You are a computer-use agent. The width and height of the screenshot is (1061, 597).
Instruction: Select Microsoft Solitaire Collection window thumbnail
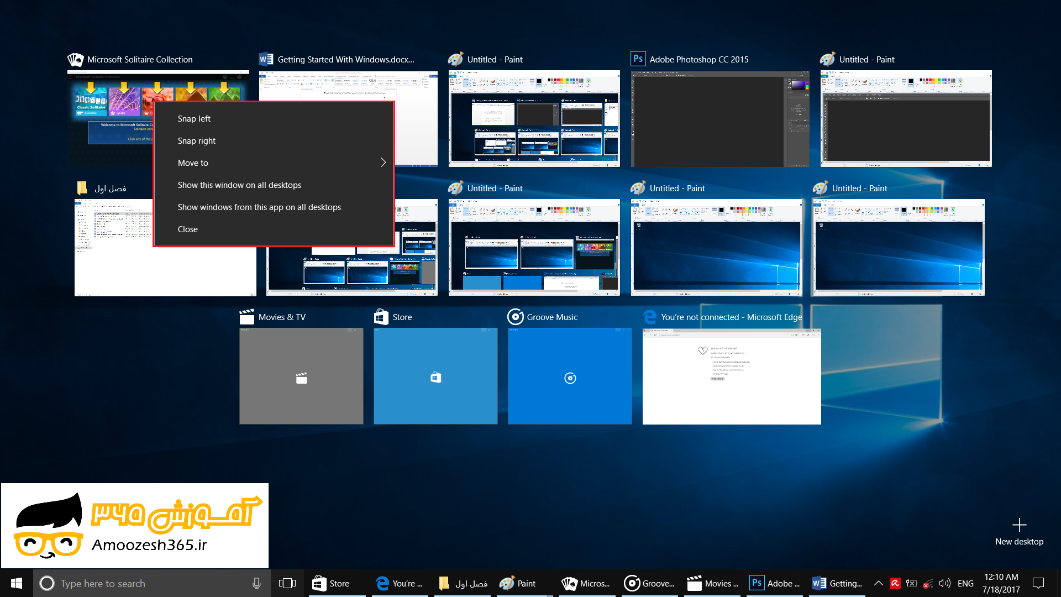(111, 119)
